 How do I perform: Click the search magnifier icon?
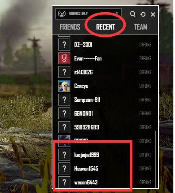click(133, 14)
